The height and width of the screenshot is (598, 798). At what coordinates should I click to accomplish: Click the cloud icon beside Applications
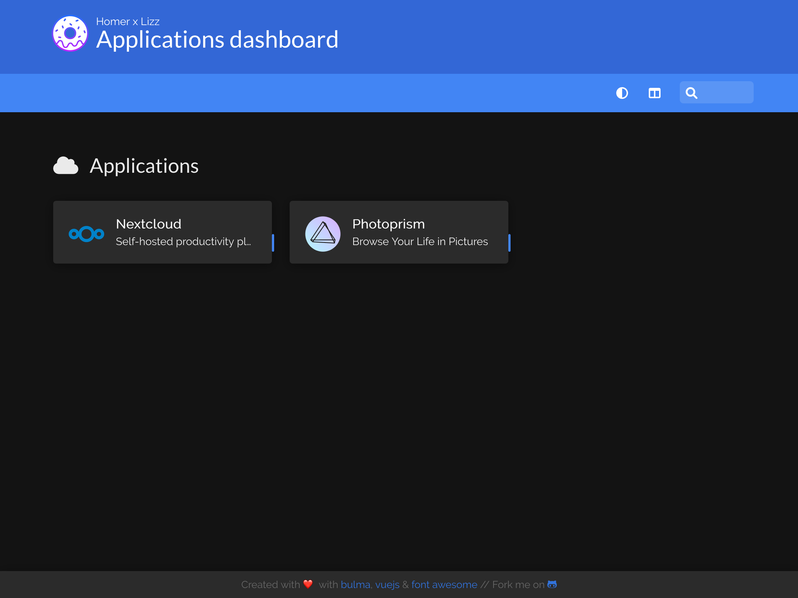tap(66, 166)
